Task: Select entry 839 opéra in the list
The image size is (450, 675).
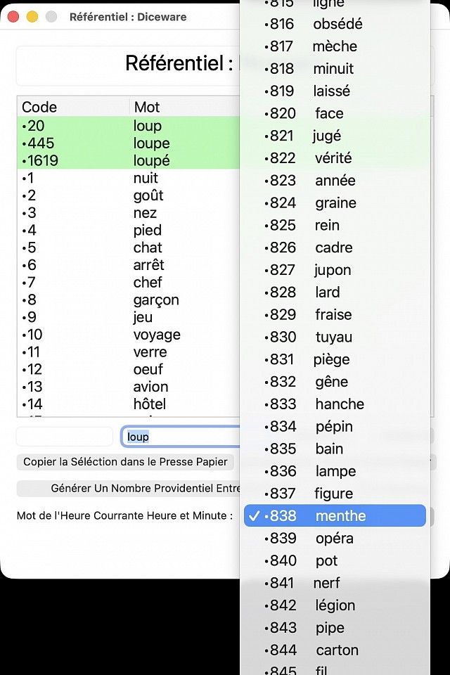Action: 335,538
